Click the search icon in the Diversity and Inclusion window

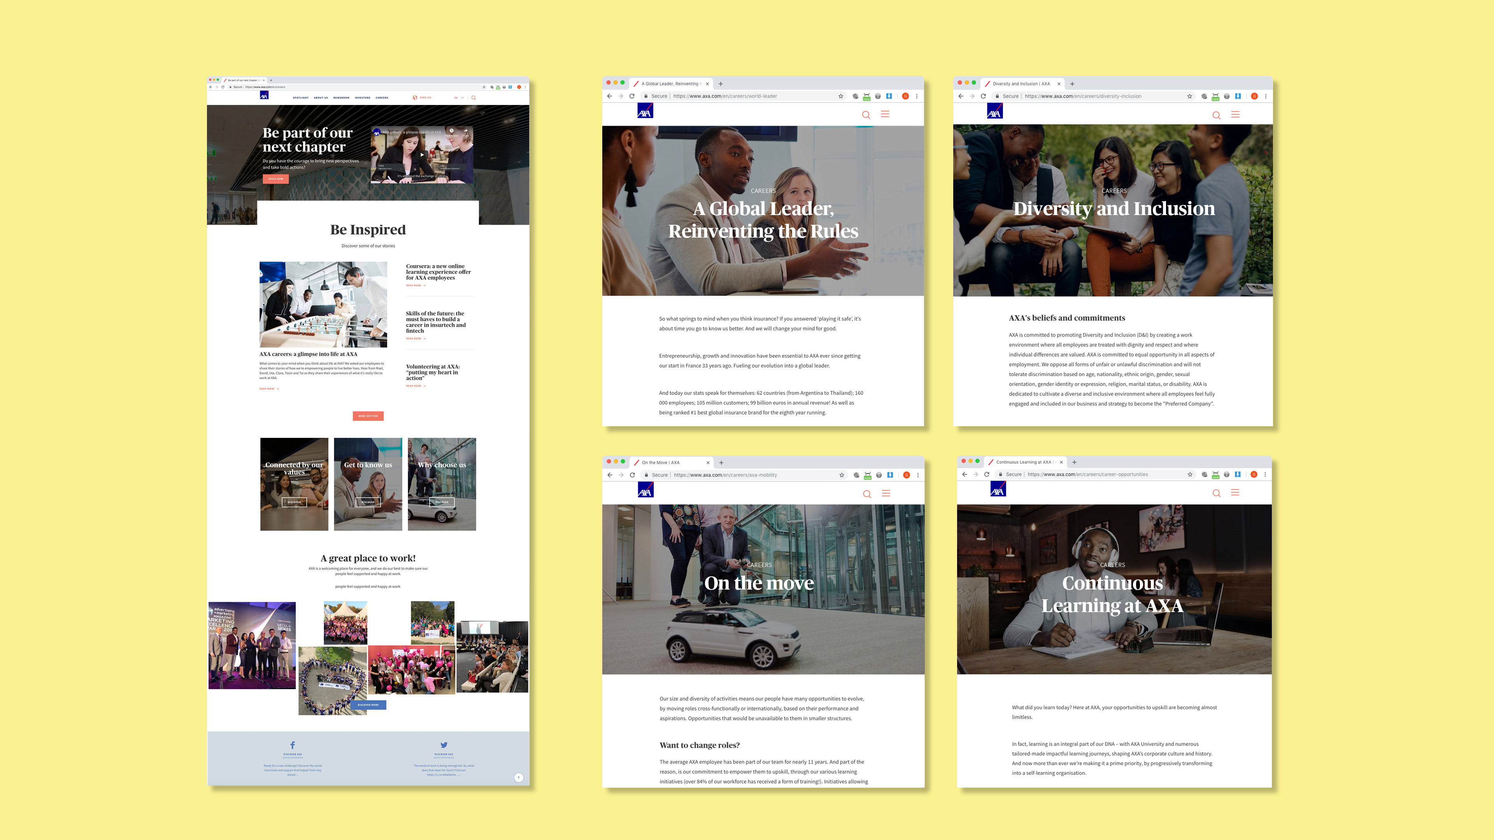tap(1216, 115)
